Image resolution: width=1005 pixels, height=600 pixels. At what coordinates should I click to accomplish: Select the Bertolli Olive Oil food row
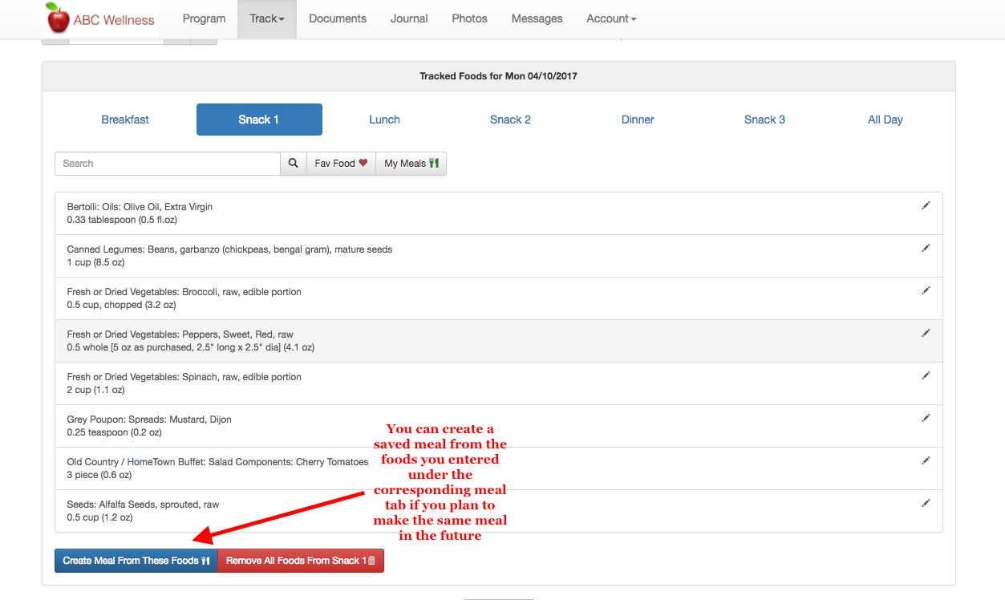click(498, 213)
